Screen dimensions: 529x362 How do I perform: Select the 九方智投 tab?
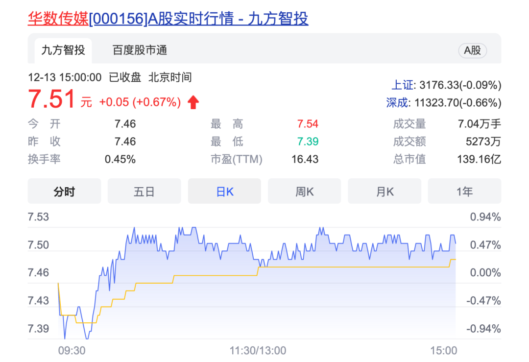point(63,50)
